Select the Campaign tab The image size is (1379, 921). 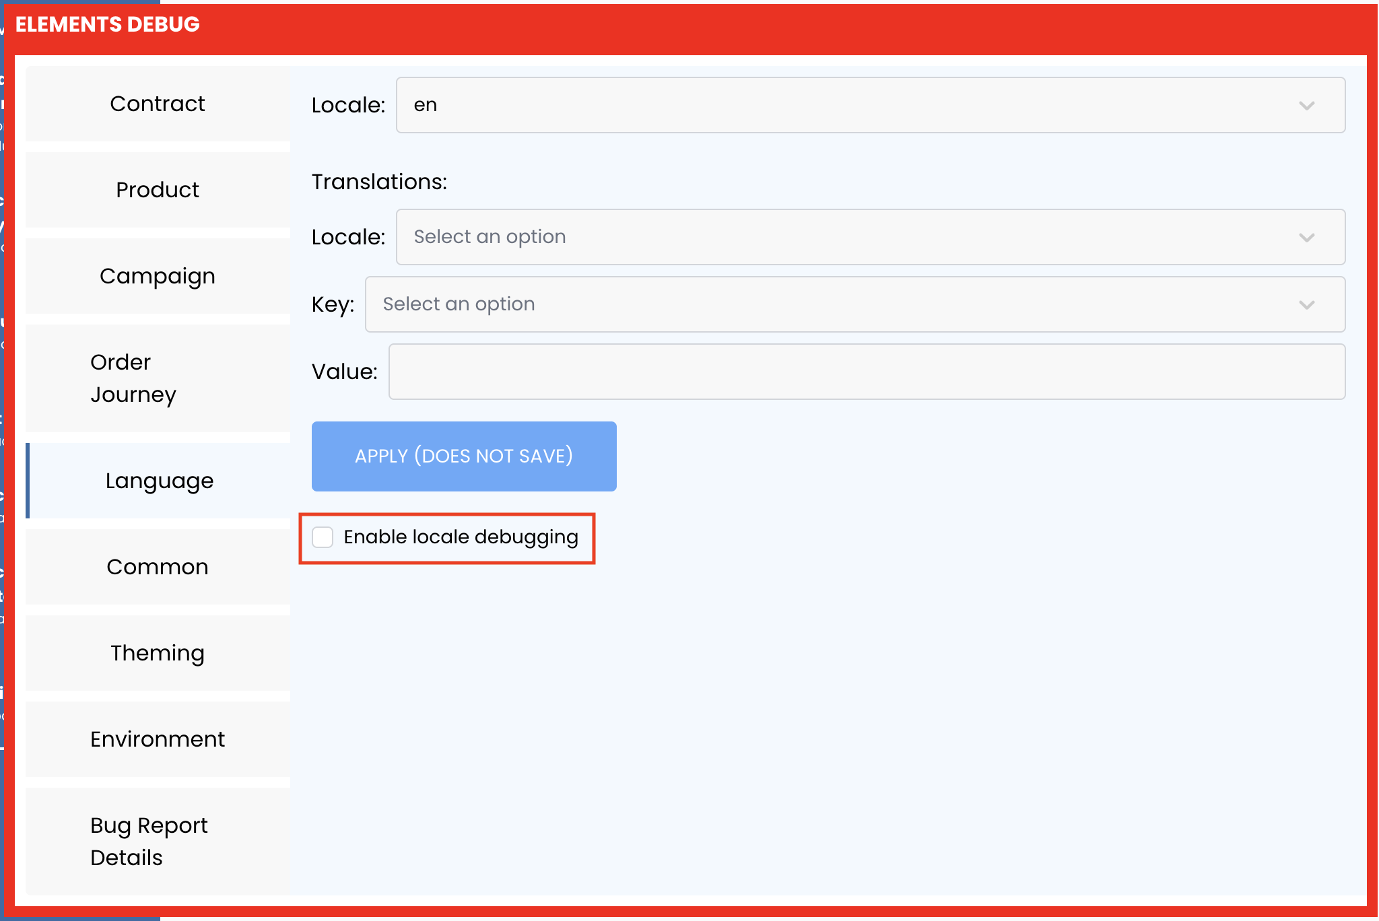158,276
